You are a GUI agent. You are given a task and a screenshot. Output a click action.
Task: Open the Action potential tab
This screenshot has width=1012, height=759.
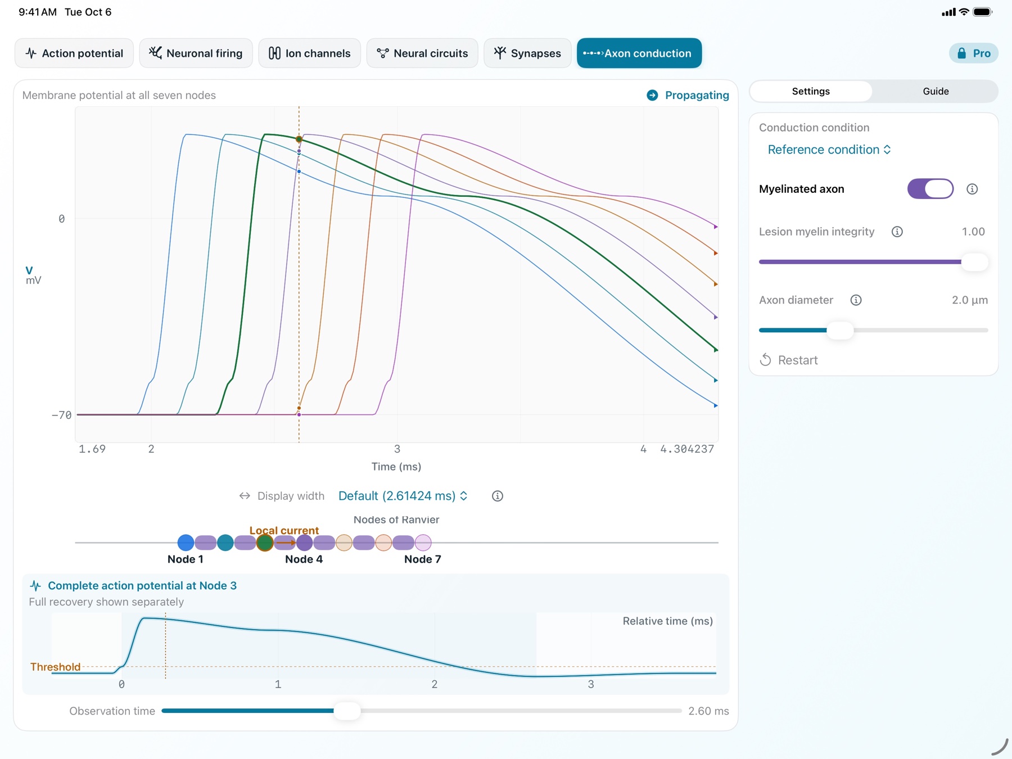click(74, 53)
